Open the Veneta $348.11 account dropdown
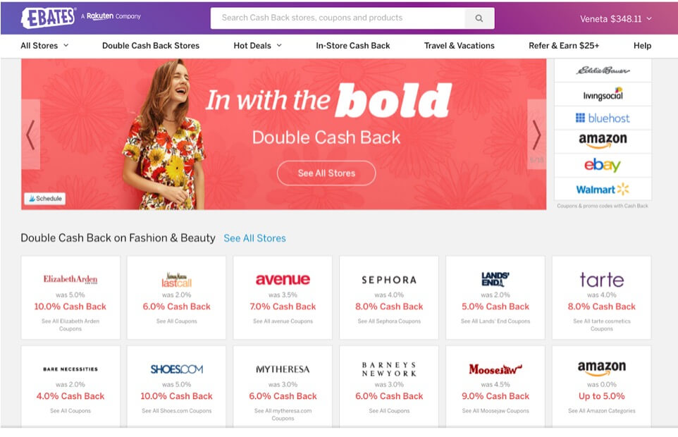The height and width of the screenshot is (437, 678). tap(616, 18)
